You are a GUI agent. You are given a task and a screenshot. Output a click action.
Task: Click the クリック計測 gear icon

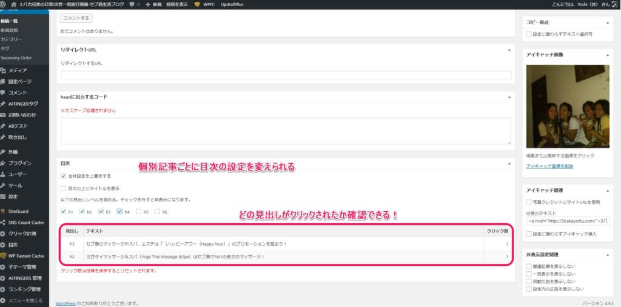3,234
